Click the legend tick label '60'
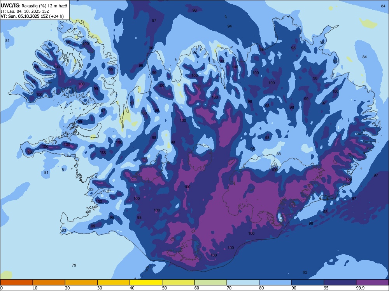The height and width of the screenshot is (291, 389). point(197,288)
